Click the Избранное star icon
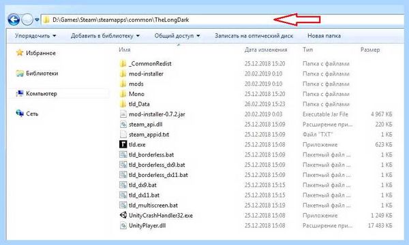 click(20, 53)
